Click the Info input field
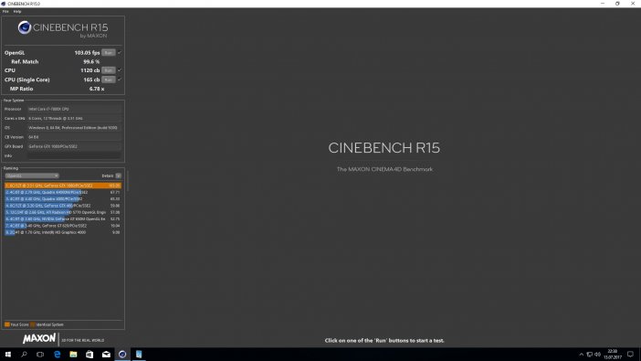This screenshot has height=361, width=641. tap(74, 155)
